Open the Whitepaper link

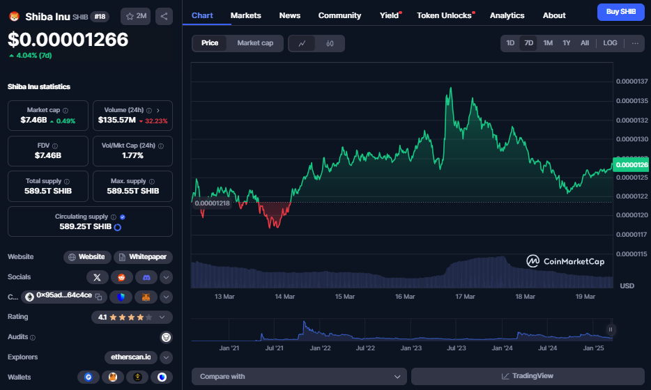pos(144,257)
